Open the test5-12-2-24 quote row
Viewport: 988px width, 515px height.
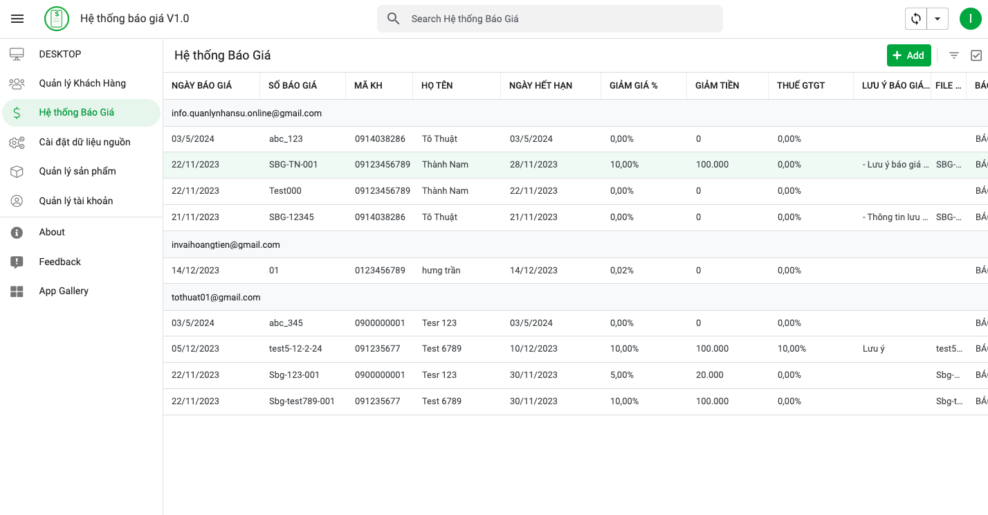[x=576, y=349]
